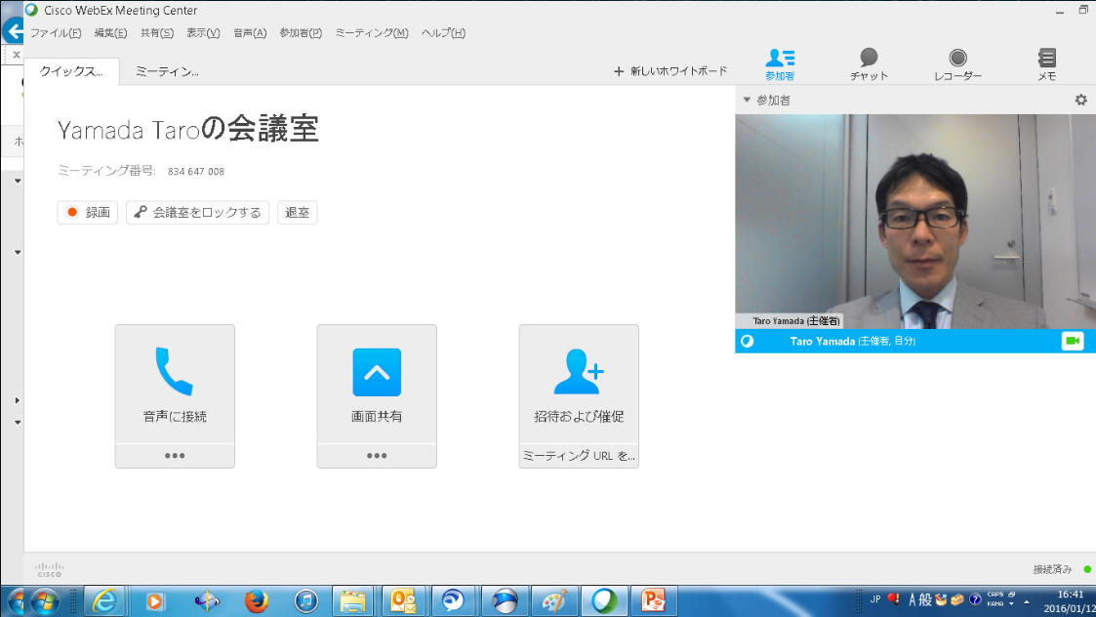The width and height of the screenshot is (1096, 617).
Task: Open the ファイル(F) menu
Action: pyautogui.click(x=56, y=33)
